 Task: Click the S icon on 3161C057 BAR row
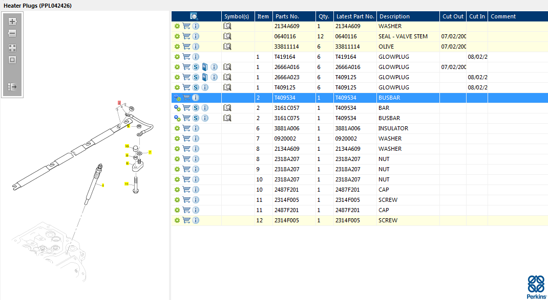[196, 108]
